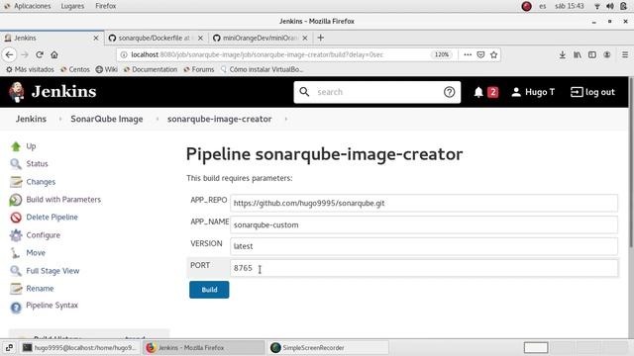
Task: Click the Configure gear icon
Action: click(x=16, y=235)
